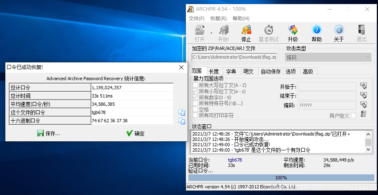The width and height of the screenshot is (378, 195).
Task: Open the Help (帮助) question mark icon
Action: 316,31
